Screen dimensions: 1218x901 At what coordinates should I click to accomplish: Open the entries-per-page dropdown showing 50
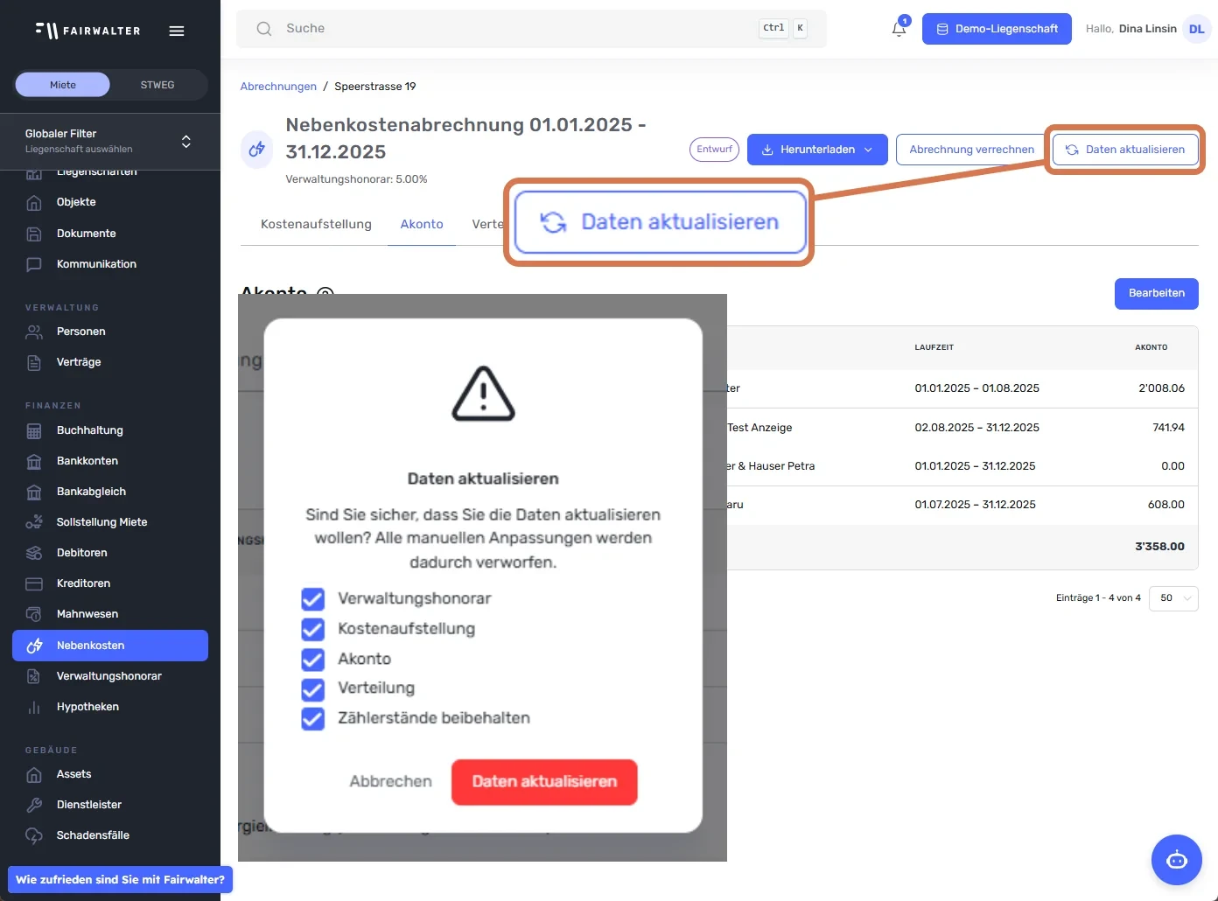click(1173, 598)
